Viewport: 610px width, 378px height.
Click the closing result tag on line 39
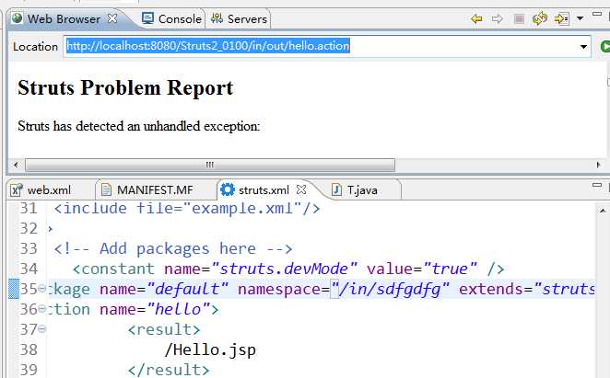click(x=169, y=370)
